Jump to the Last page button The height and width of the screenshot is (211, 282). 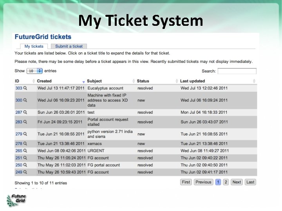click(250, 182)
